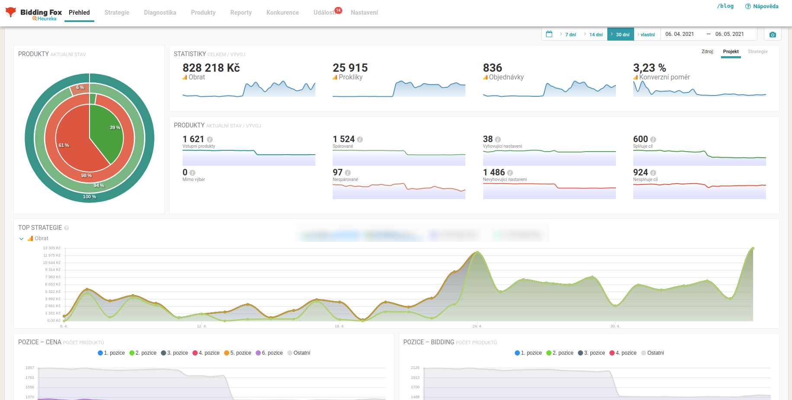Go to the Produkty section
The height and width of the screenshot is (400, 792).
pos(203,13)
